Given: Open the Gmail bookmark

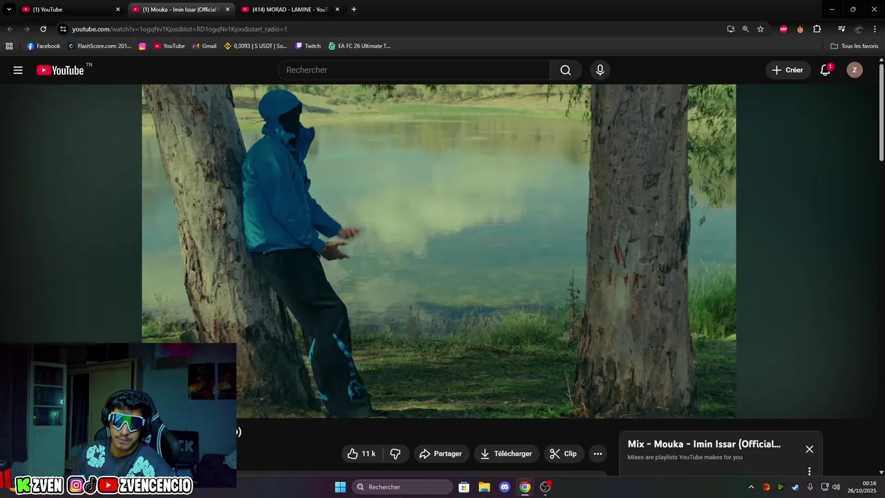Looking at the screenshot, I should coord(205,46).
